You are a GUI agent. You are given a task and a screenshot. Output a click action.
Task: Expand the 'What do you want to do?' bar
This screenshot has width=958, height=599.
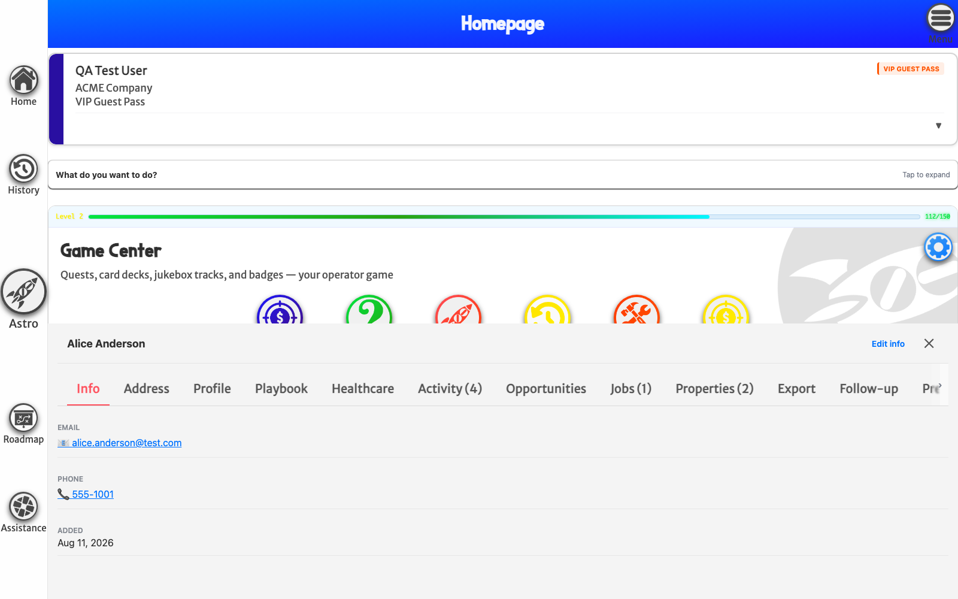(x=502, y=175)
